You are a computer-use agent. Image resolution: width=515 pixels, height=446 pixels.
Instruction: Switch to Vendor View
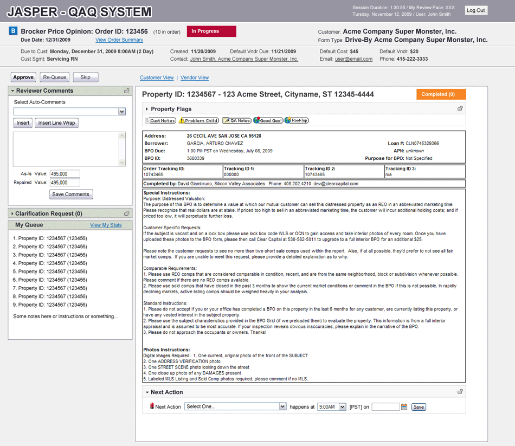click(195, 78)
